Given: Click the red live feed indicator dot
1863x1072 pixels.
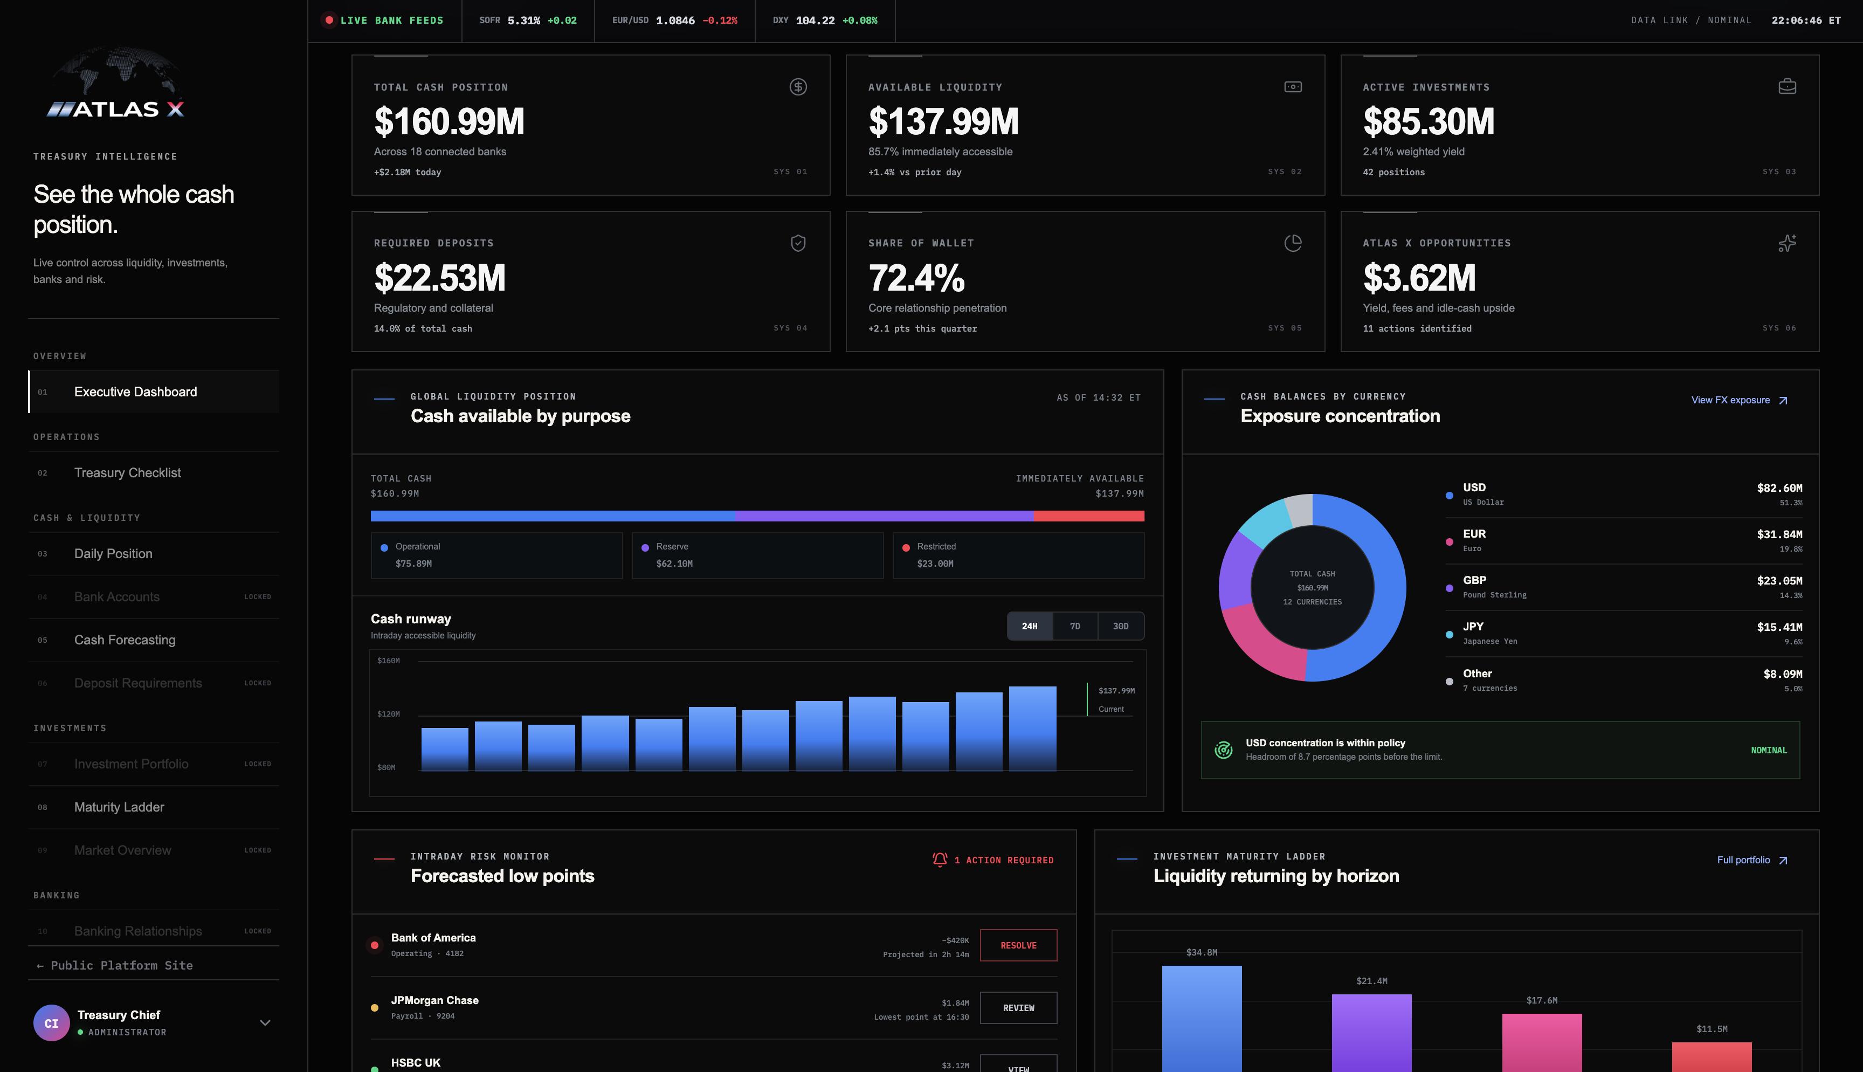Looking at the screenshot, I should [329, 20].
